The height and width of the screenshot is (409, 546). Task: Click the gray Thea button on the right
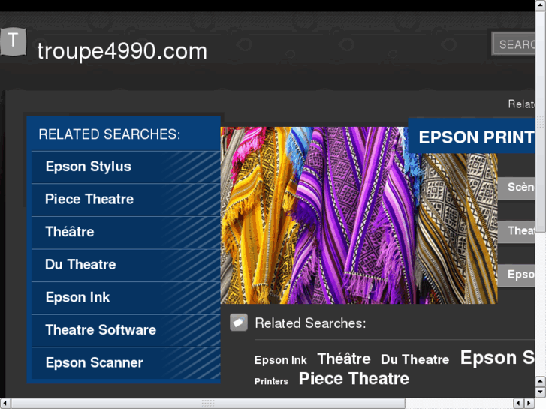[x=517, y=231]
